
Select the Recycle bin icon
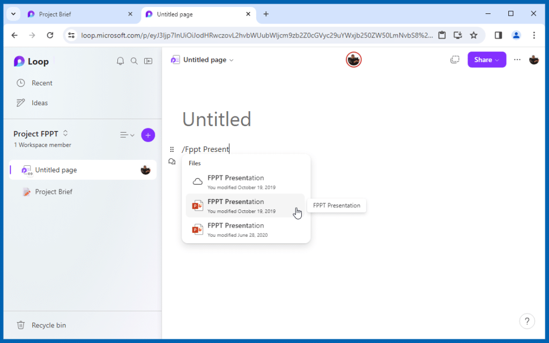(21, 325)
